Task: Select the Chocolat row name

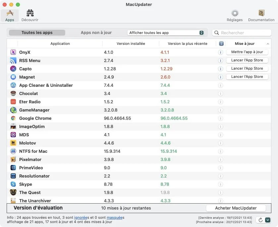Action: (x=28, y=93)
